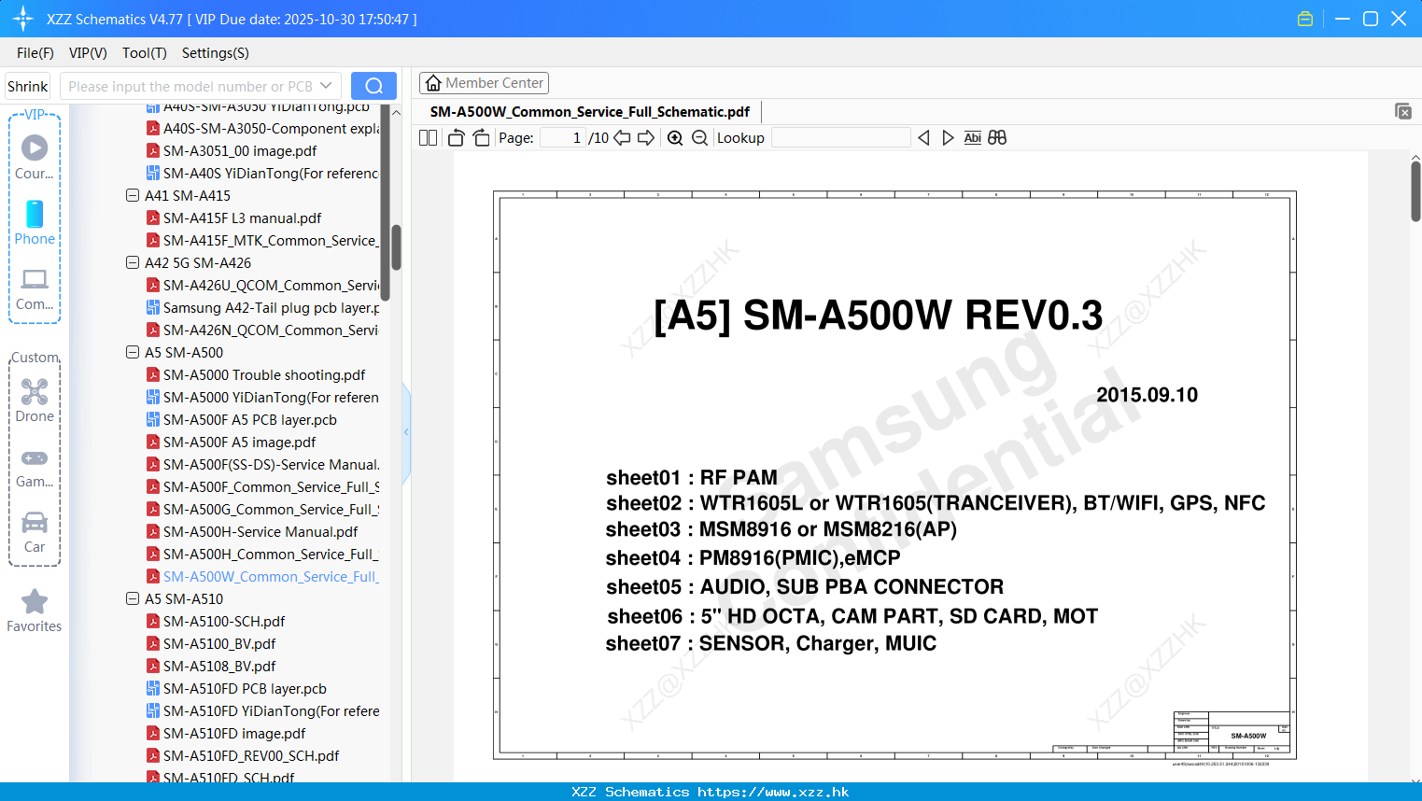Open SM-A500G_Common_Service_Full file

tap(262, 509)
